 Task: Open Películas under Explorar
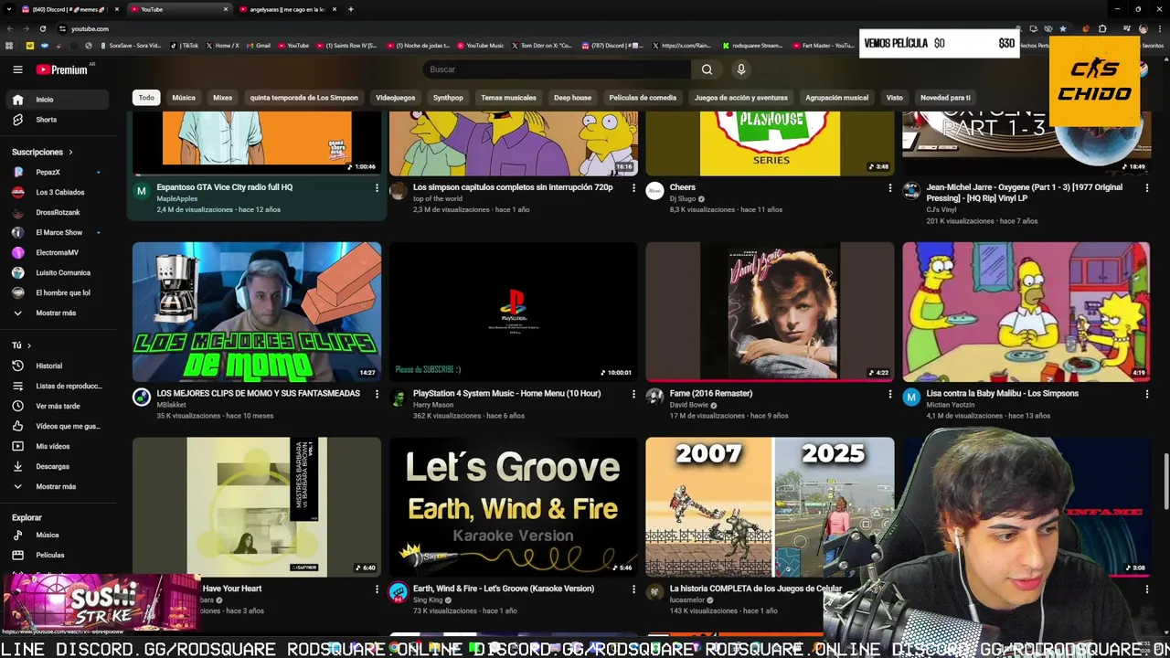pos(58,555)
